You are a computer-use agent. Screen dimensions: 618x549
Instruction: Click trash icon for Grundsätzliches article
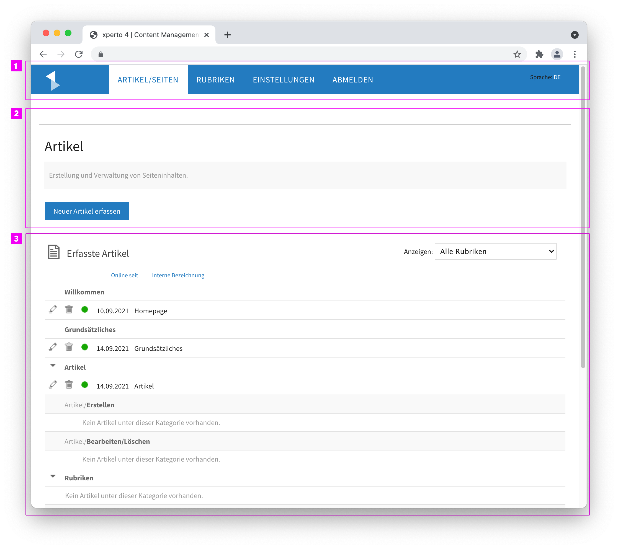[69, 347]
